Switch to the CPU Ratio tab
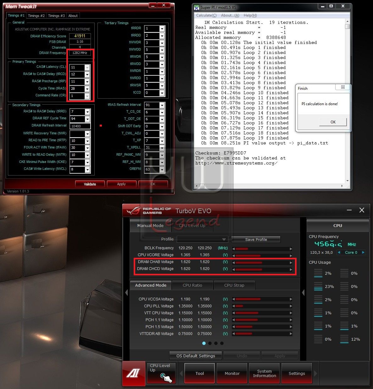Screen dimensions: 373x389 (192, 285)
